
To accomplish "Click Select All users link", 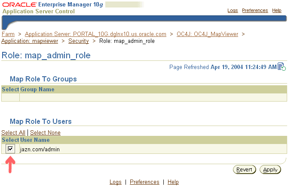I will [13, 132].
